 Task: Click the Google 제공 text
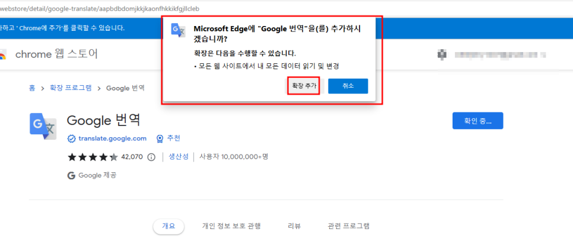pos(97,175)
